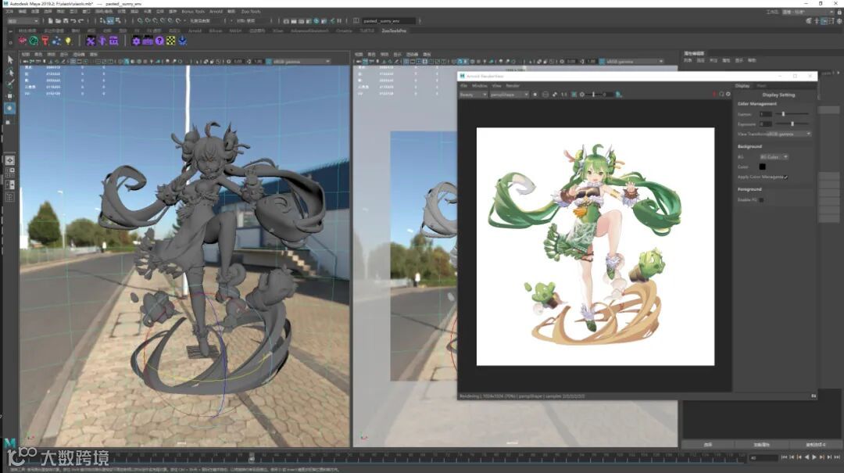
Task: Open the Arnold menu in Maya's main menu bar
Action: 216,11
